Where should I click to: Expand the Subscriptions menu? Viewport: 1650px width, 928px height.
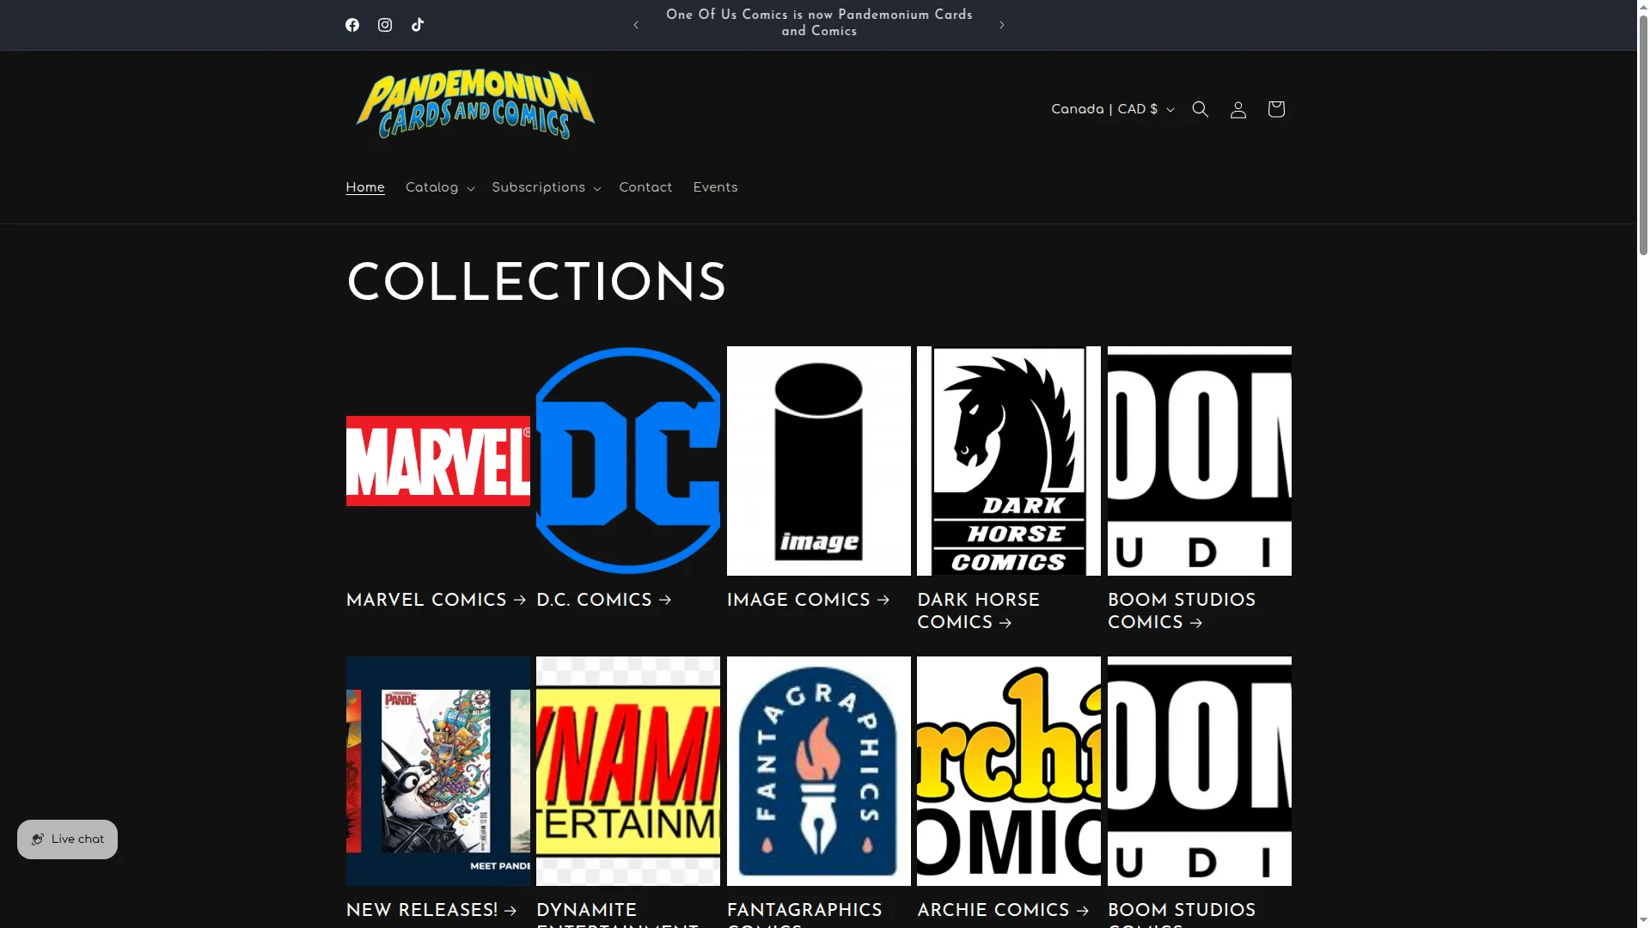[547, 187]
